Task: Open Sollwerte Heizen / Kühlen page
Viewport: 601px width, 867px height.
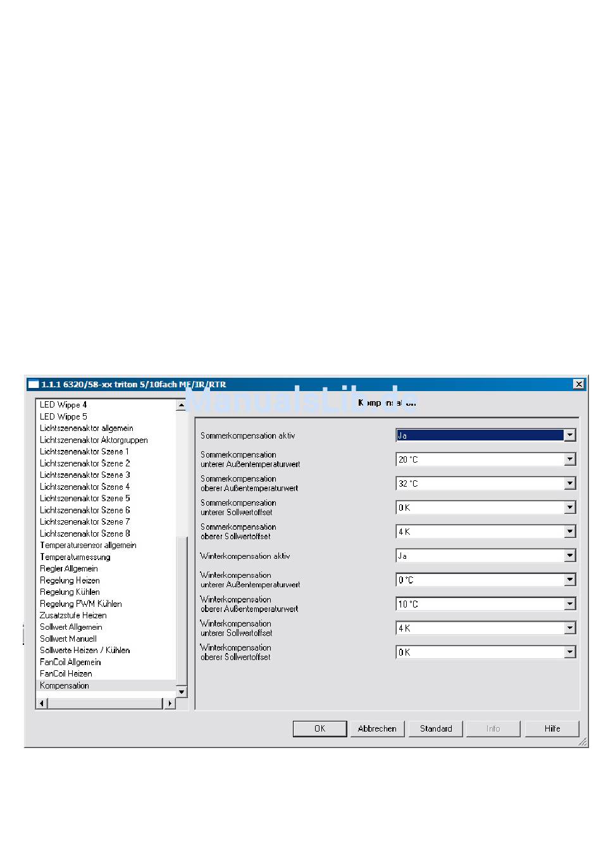Action: [x=85, y=651]
